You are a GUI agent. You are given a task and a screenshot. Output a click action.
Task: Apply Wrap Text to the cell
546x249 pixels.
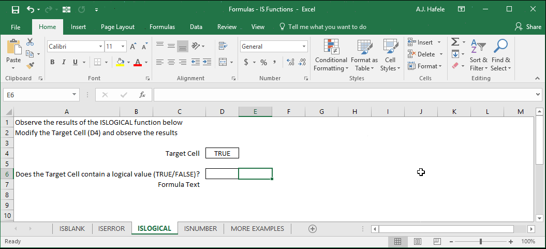223,46
